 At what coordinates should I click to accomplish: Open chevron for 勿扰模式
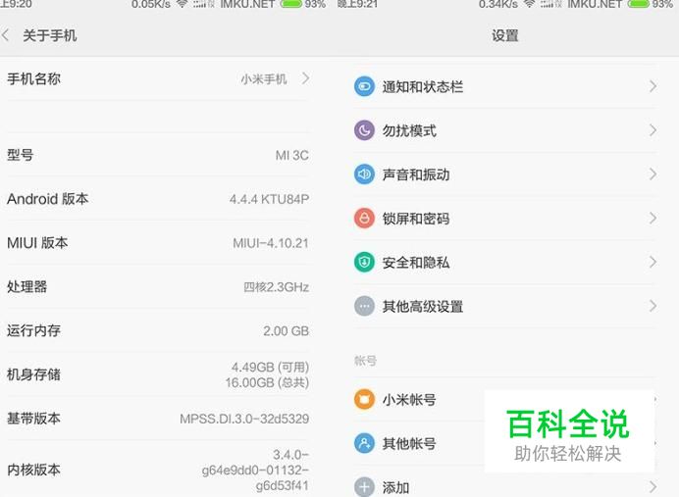tap(653, 130)
